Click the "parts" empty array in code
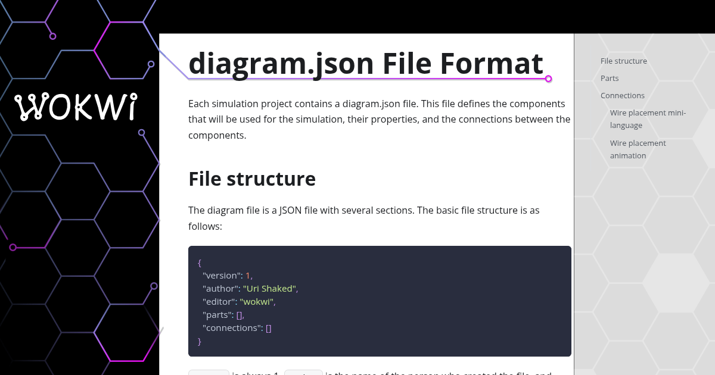Screen dimensions: 715x375 (x=239, y=314)
